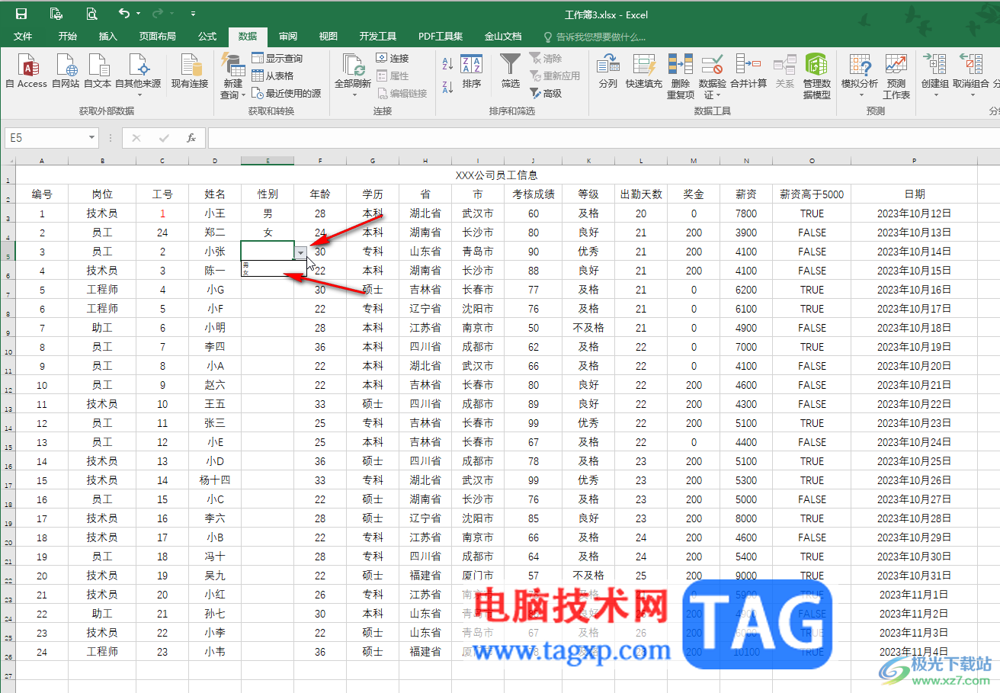Import data from a text file (自文本)
This screenshot has width=1000, height=693.
point(98,71)
